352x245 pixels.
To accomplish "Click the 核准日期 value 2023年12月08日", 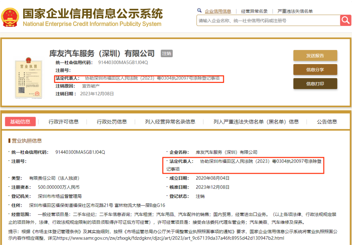I will [213, 187].
